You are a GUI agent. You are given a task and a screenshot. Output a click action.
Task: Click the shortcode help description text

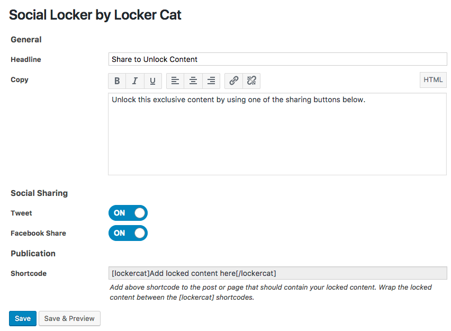pos(270,292)
